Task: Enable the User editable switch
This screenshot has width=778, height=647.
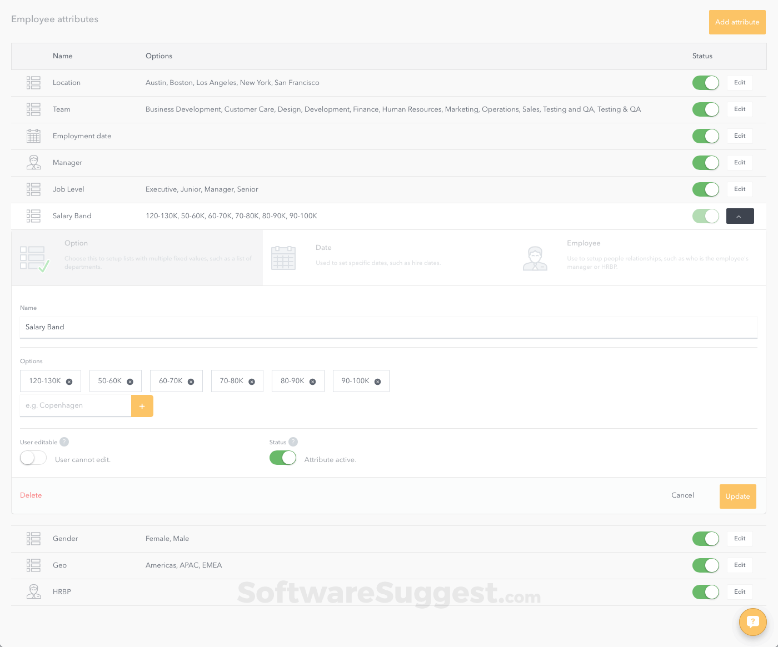Action: [x=33, y=457]
